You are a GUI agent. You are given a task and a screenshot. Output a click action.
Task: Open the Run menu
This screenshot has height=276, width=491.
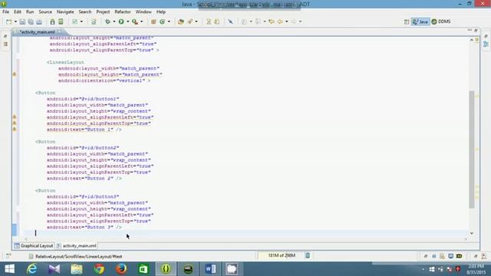pyautogui.click(x=30, y=12)
